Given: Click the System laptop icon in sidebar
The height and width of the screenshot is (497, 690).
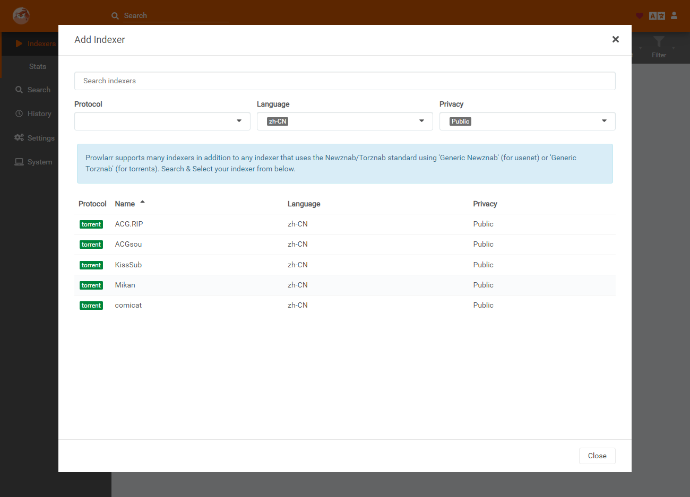Looking at the screenshot, I should coord(19,162).
